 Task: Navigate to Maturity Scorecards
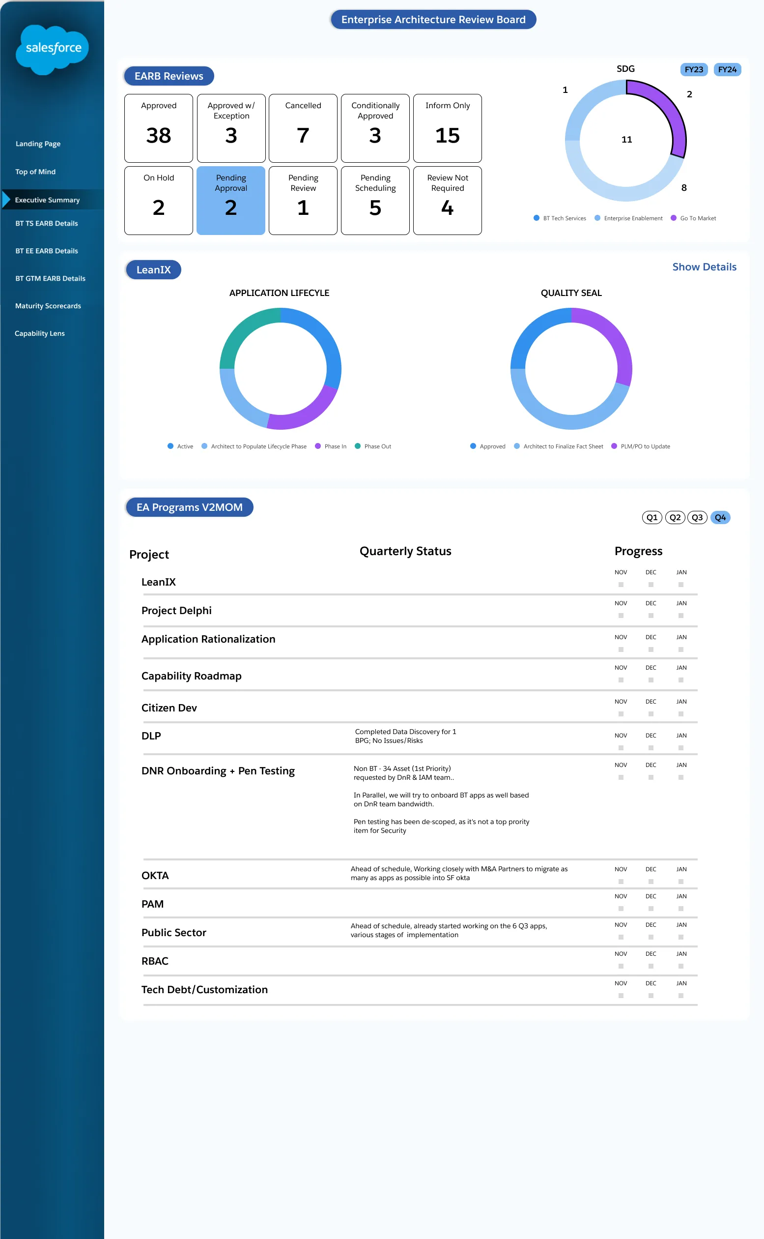click(x=48, y=306)
